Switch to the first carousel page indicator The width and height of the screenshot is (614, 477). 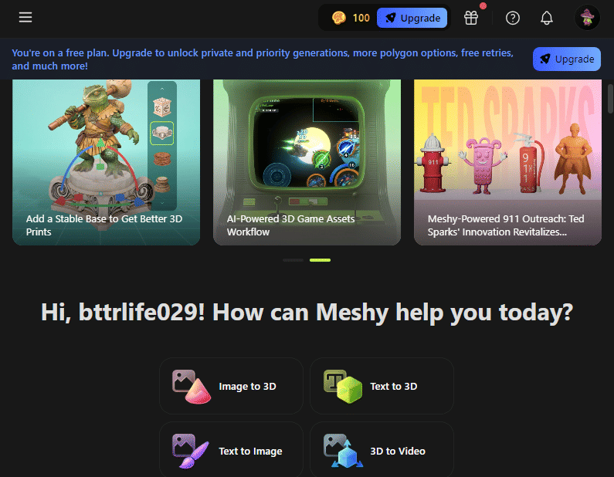pos(293,260)
